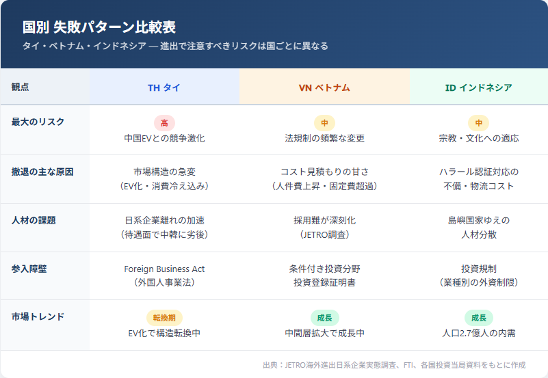Viewport: 548px width, 378px height.
Task: Select the TH タイ column header
Action: click(164, 87)
